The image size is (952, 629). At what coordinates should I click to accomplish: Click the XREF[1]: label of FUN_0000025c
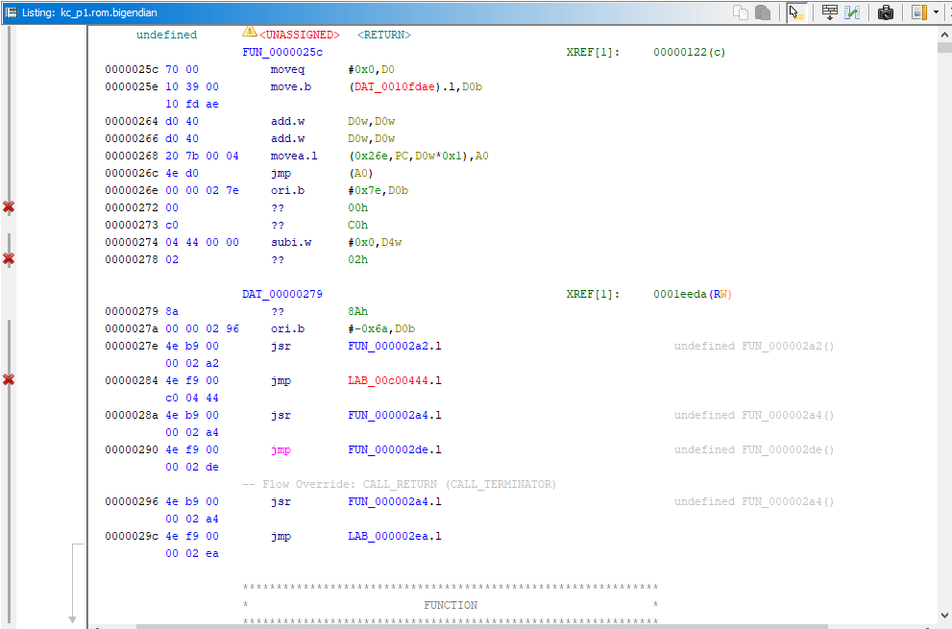pyautogui.click(x=593, y=52)
